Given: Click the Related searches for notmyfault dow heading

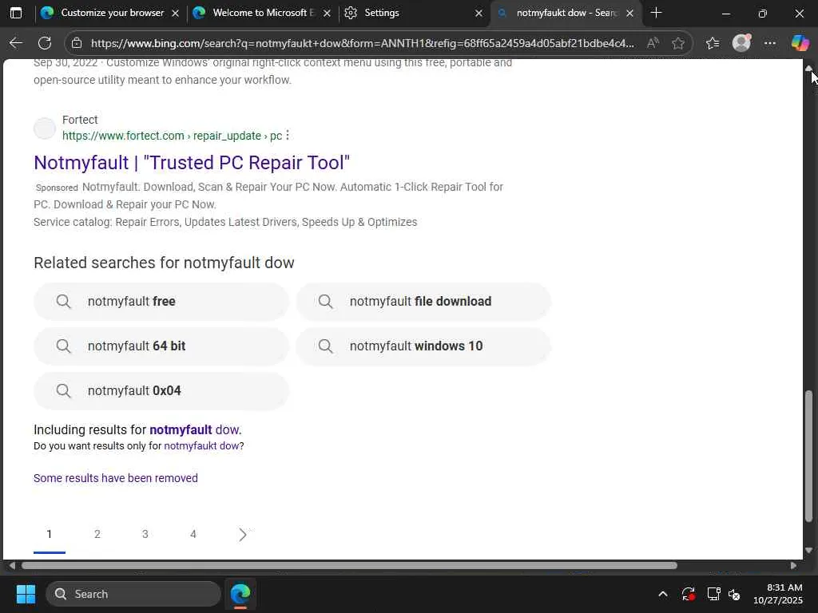Looking at the screenshot, I should [x=164, y=263].
